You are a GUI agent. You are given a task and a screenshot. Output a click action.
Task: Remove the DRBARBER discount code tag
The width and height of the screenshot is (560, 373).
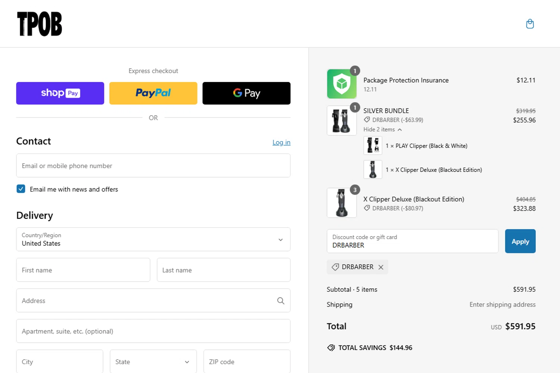(x=381, y=267)
